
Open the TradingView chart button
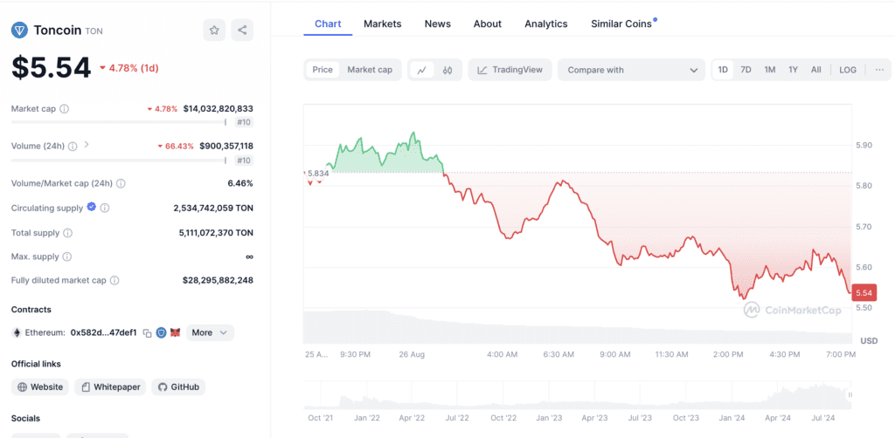pos(510,70)
